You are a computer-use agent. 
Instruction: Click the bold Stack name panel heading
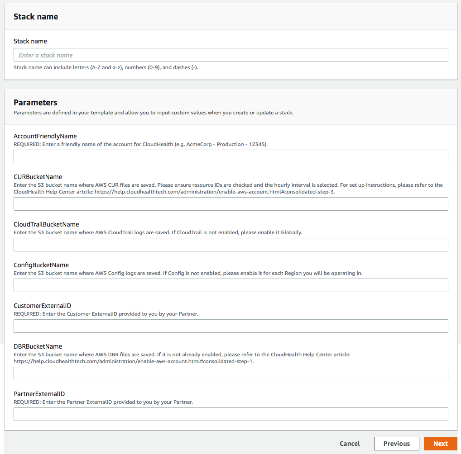pos(36,17)
